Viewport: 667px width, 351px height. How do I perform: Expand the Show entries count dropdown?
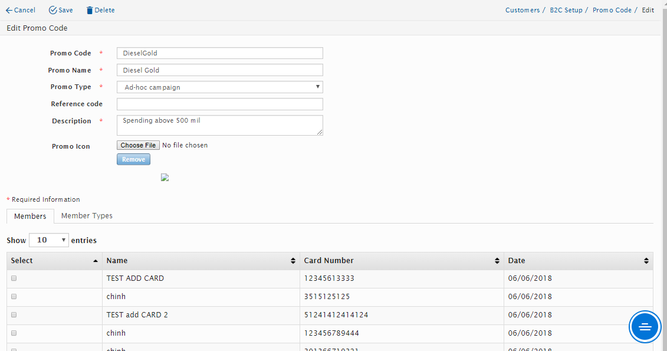tap(49, 240)
